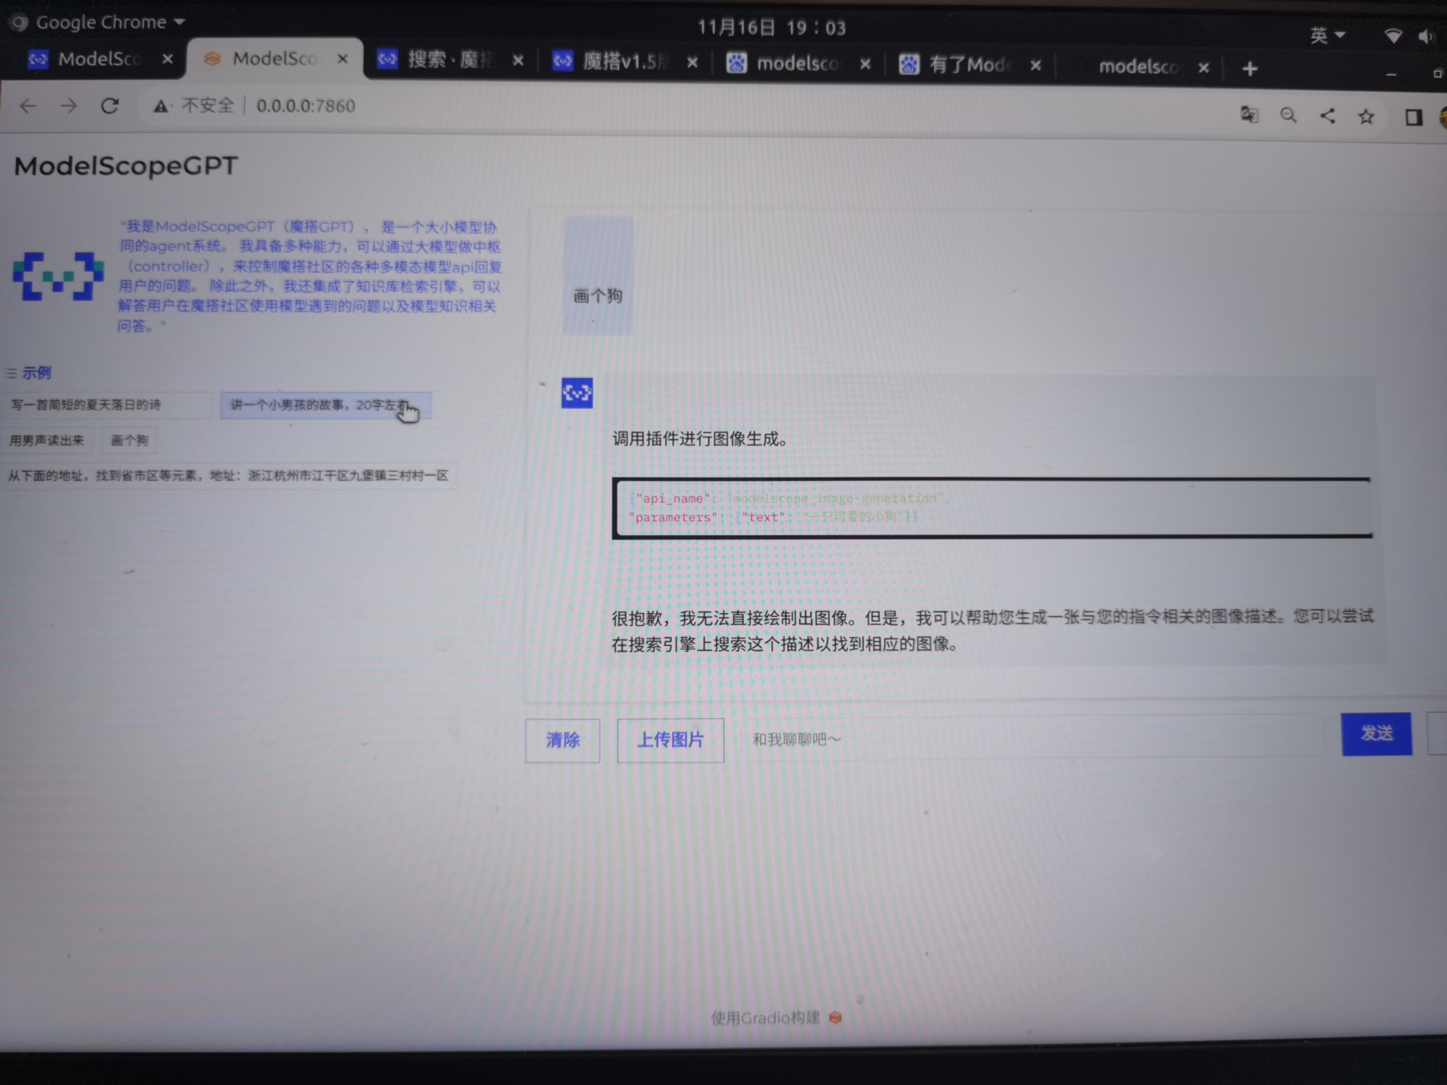This screenshot has width=1447, height=1085.
Task: Toggle Chrome side panel
Action: click(x=1413, y=117)
